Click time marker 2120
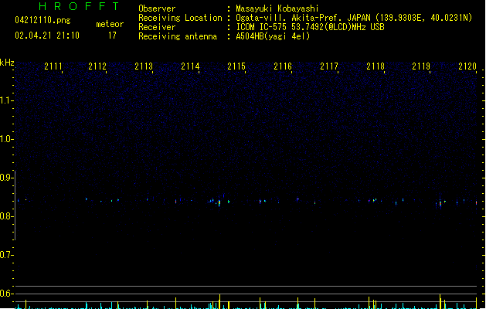Screen dimensions: 486x309 click(467, 66)
